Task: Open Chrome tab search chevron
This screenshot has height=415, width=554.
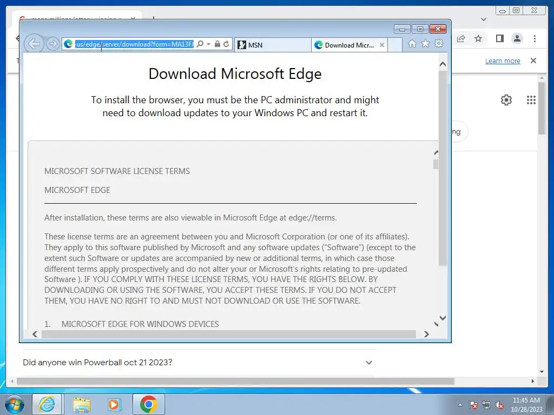Action: [x=484, y=19]
